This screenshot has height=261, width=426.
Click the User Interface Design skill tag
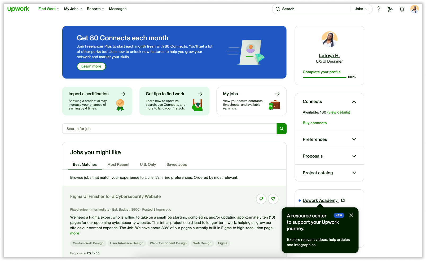[127, 243]
